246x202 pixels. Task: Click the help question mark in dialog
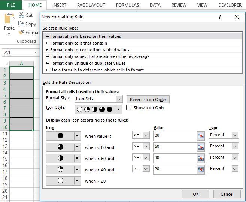[220, 17]
